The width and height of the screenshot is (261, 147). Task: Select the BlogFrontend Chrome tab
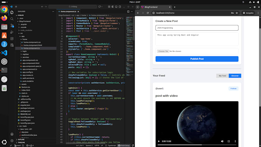click(x=156, y=7)
